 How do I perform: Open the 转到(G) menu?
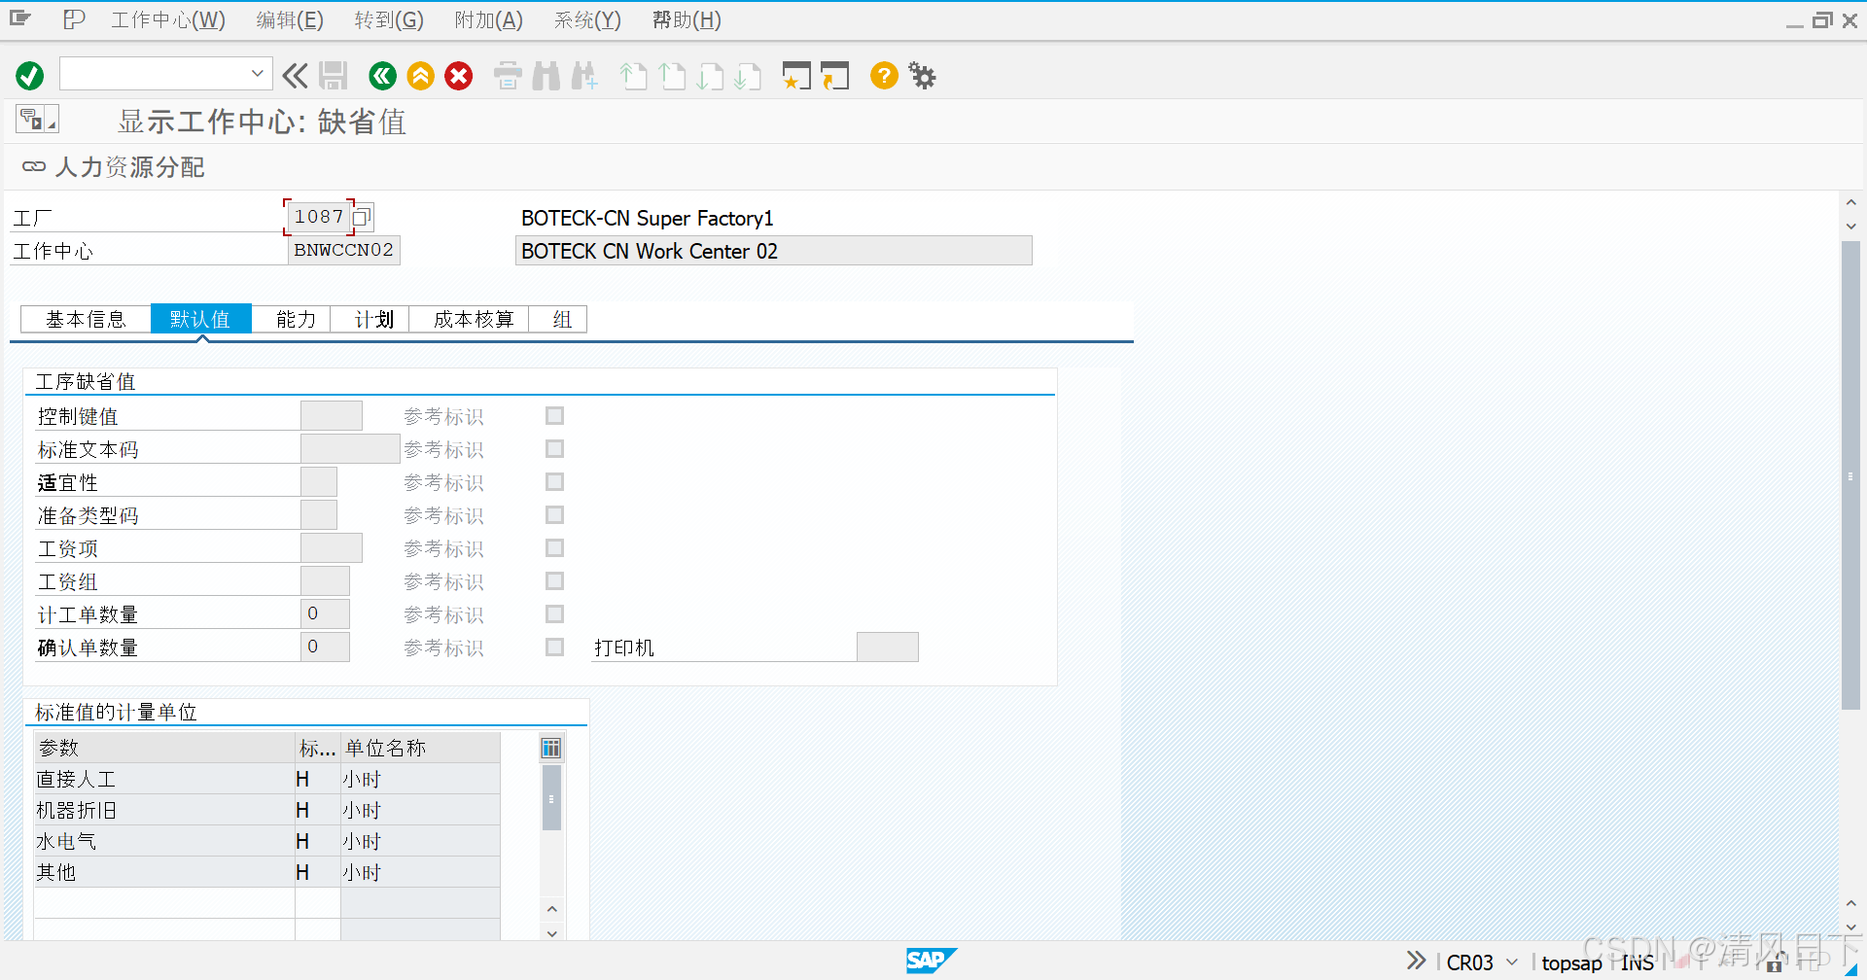click(389, 19)
